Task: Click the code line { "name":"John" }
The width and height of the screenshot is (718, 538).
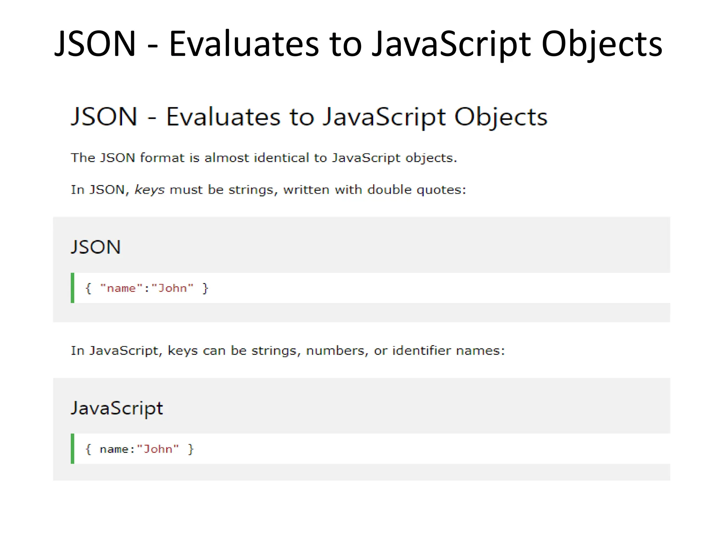Action: 147,288
